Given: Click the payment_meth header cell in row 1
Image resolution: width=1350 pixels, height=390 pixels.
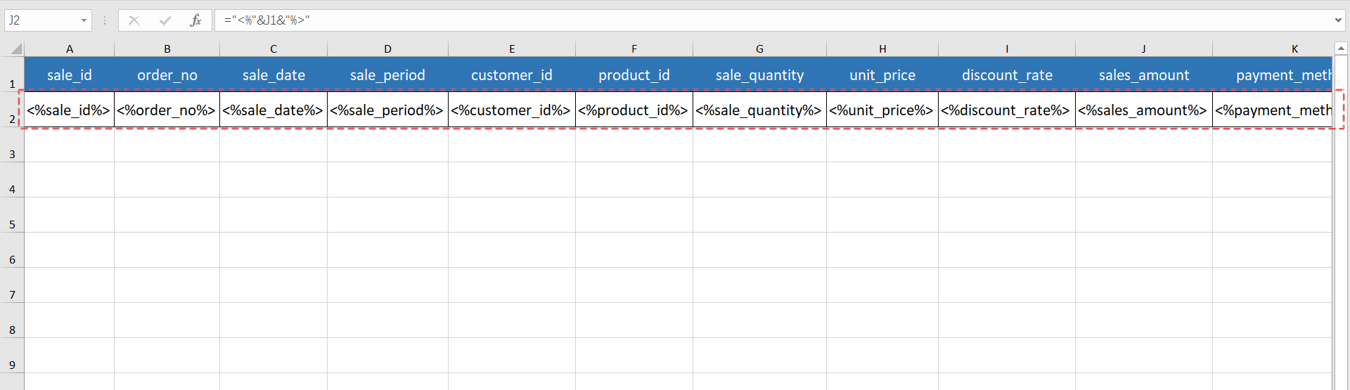Looking at the screenshot, I should point(1273,74).
